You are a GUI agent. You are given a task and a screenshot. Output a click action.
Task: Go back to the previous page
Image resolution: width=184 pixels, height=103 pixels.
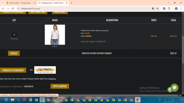(x=3, y=9)
